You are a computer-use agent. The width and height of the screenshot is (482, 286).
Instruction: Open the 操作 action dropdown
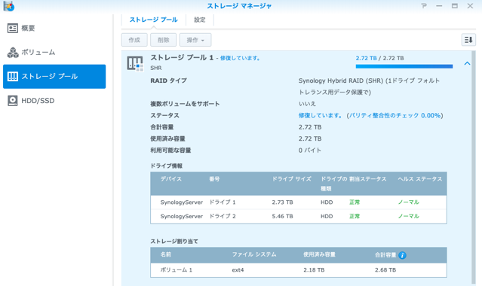tap(195, 40)
